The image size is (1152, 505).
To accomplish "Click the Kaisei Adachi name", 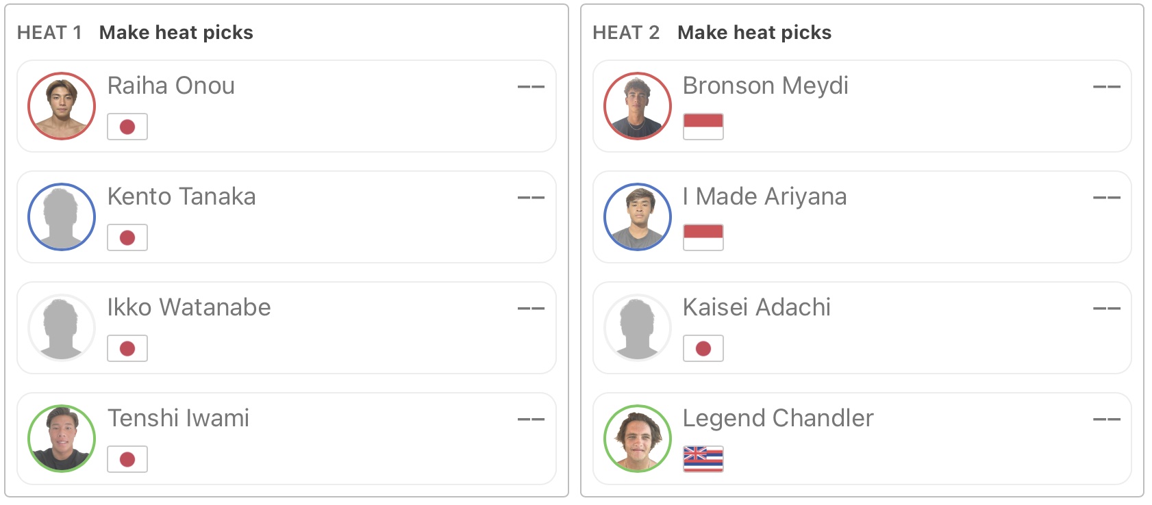I will click(x=757, y=307).
